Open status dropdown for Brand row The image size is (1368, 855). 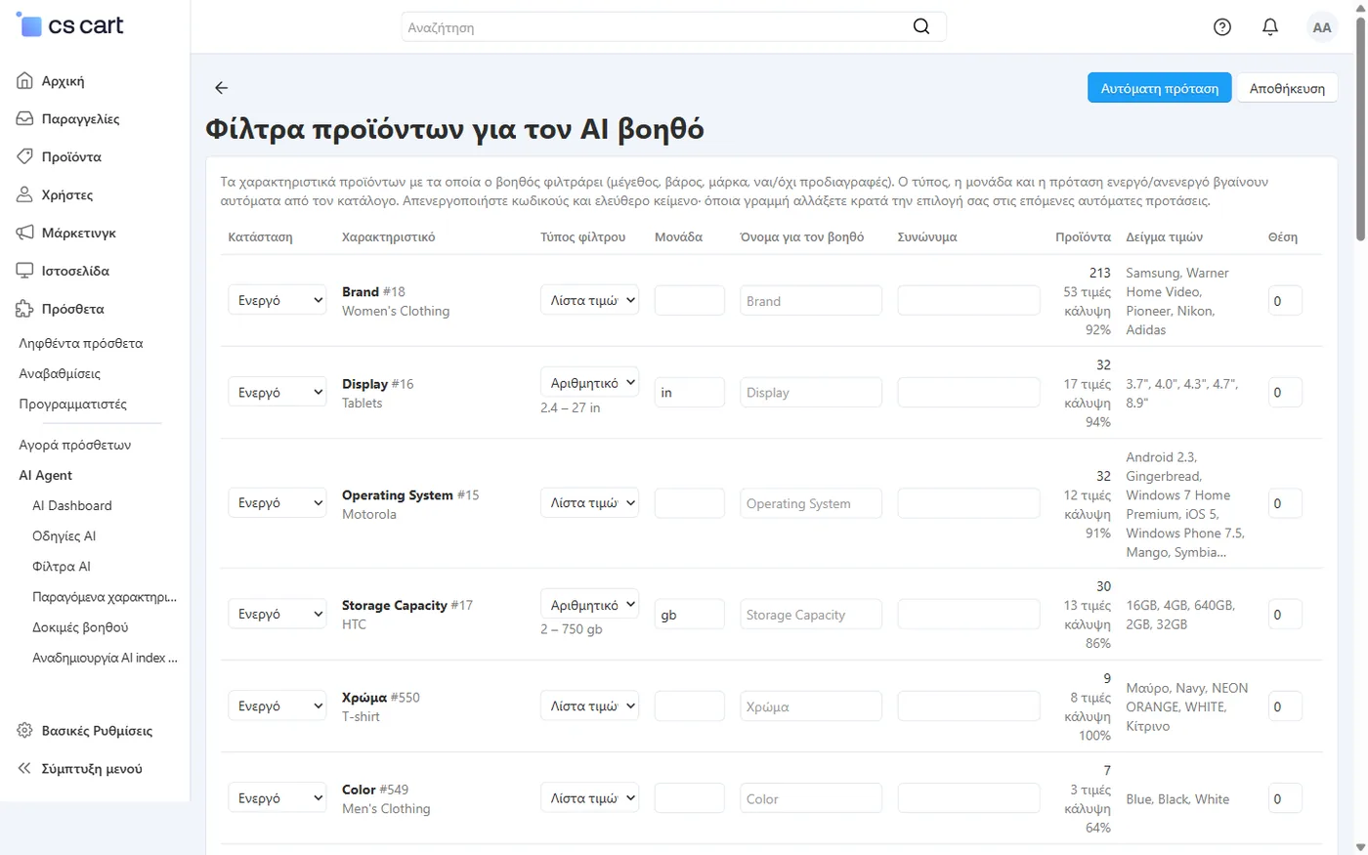(x=278, y=300)
